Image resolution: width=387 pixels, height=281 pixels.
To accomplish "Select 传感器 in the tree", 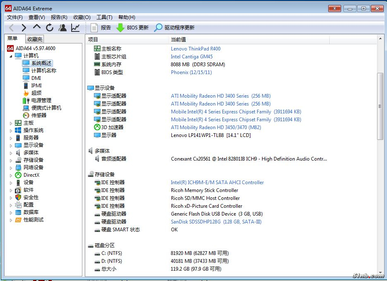I will point(39,115).
